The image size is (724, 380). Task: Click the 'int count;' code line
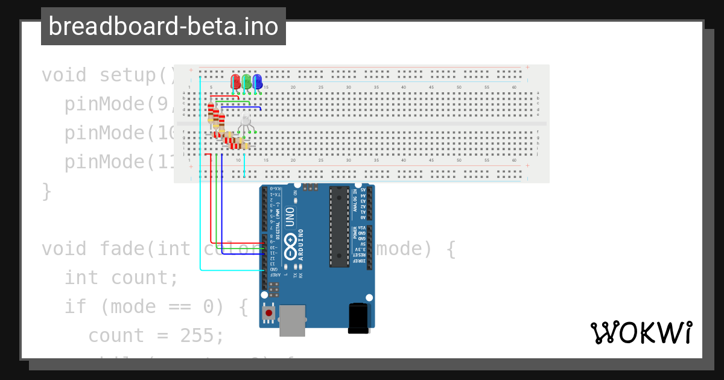(x=122, y=277)
